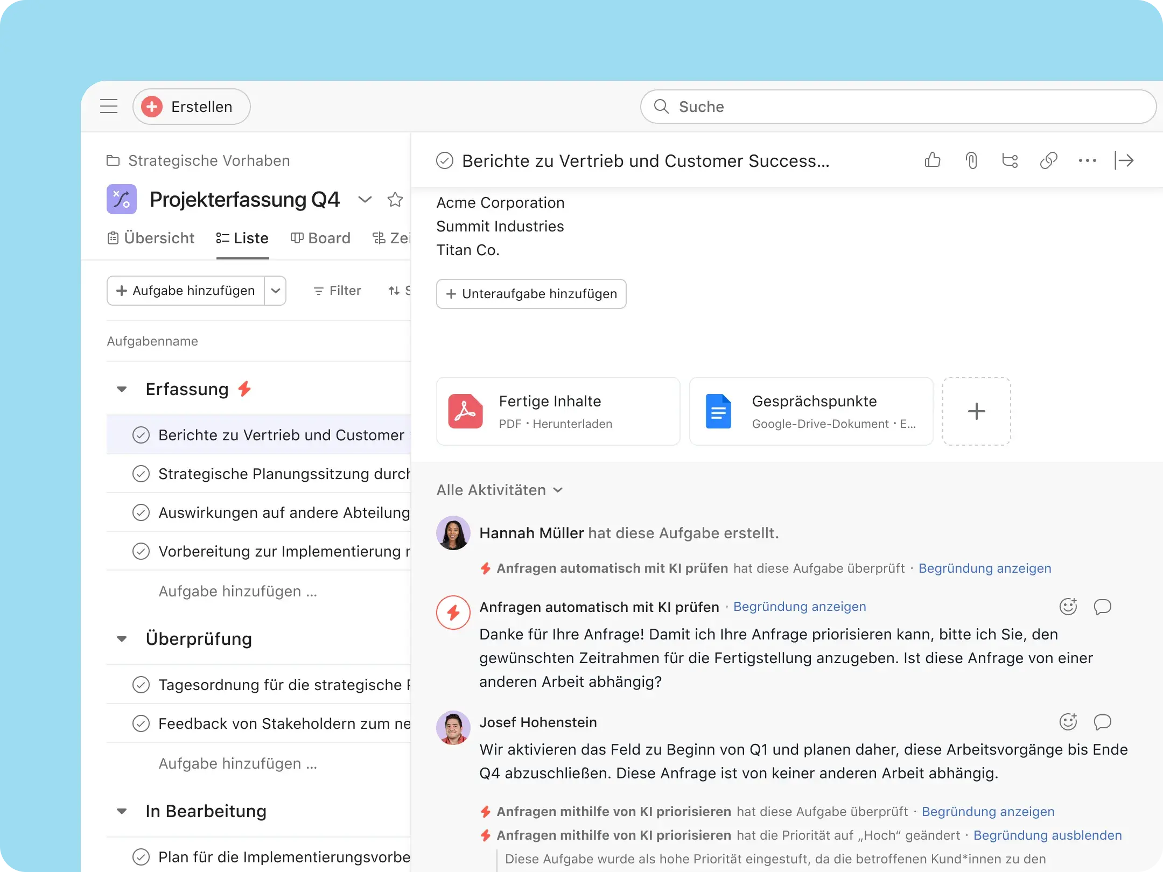Add emoji reaction to Josef Hohenstein's comment
The width and height of the screenshot is (1163, 872).
tap(1068, 722)
